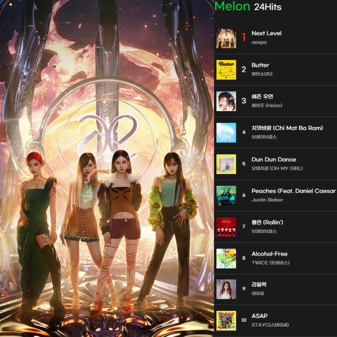Open artist 브레이브걸스 under 롤린 (Rollin')
The image size is (337, 337).
264,231
